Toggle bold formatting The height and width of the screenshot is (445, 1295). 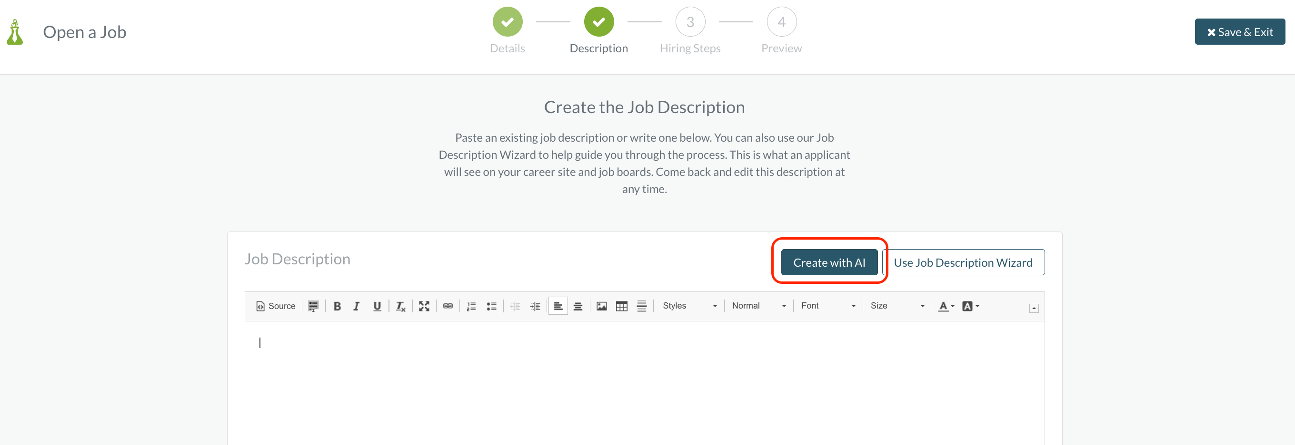[338, 305]
